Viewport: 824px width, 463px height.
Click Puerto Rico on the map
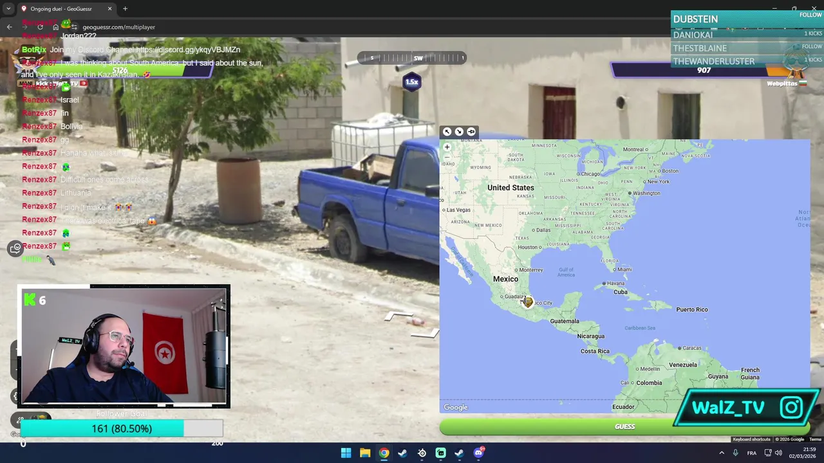click(692, 309)
